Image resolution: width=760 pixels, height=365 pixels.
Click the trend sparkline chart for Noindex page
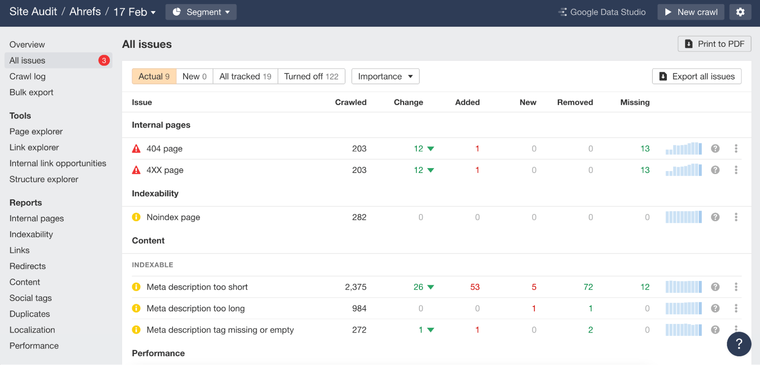(683, 217)
